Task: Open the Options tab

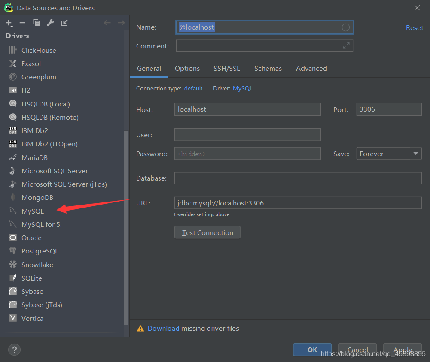Action: pos(187,69)
